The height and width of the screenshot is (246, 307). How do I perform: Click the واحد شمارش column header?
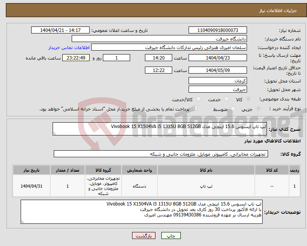[139, 170]
